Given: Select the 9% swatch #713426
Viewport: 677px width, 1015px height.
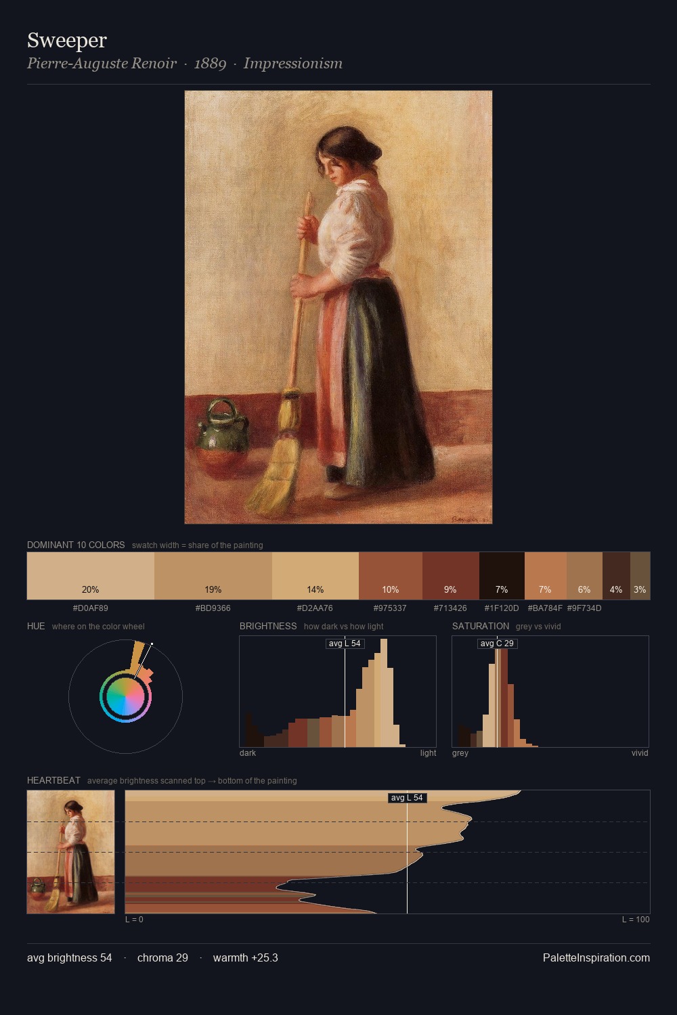Looking at the screenshot, I should (x=451, y=576).
